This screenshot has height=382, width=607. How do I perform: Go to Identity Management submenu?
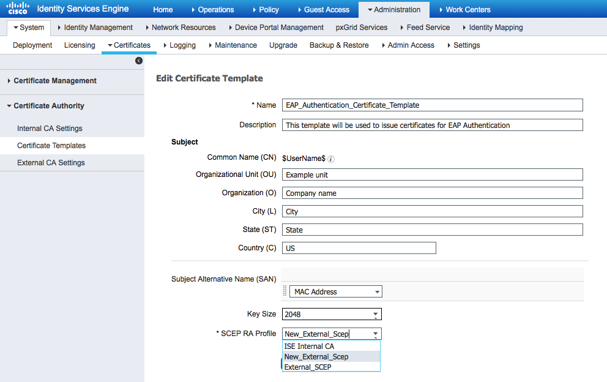coord(98,28)
